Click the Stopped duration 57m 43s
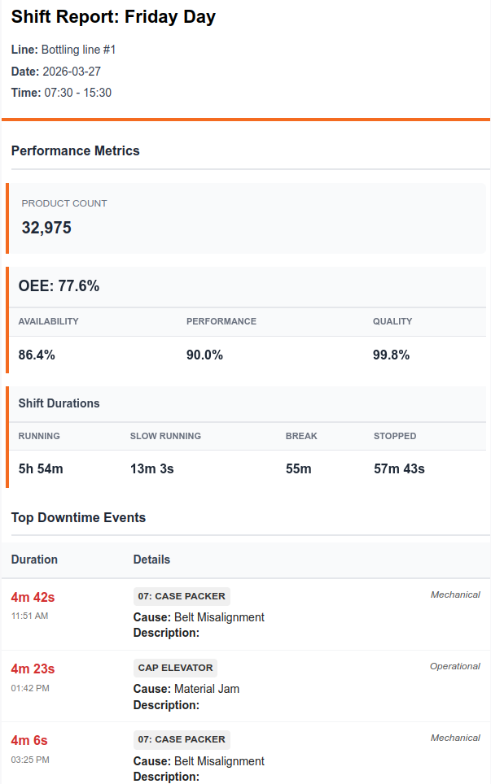This screenshot has height=784, width=491. pyautogui.click(x=399, y=468)
